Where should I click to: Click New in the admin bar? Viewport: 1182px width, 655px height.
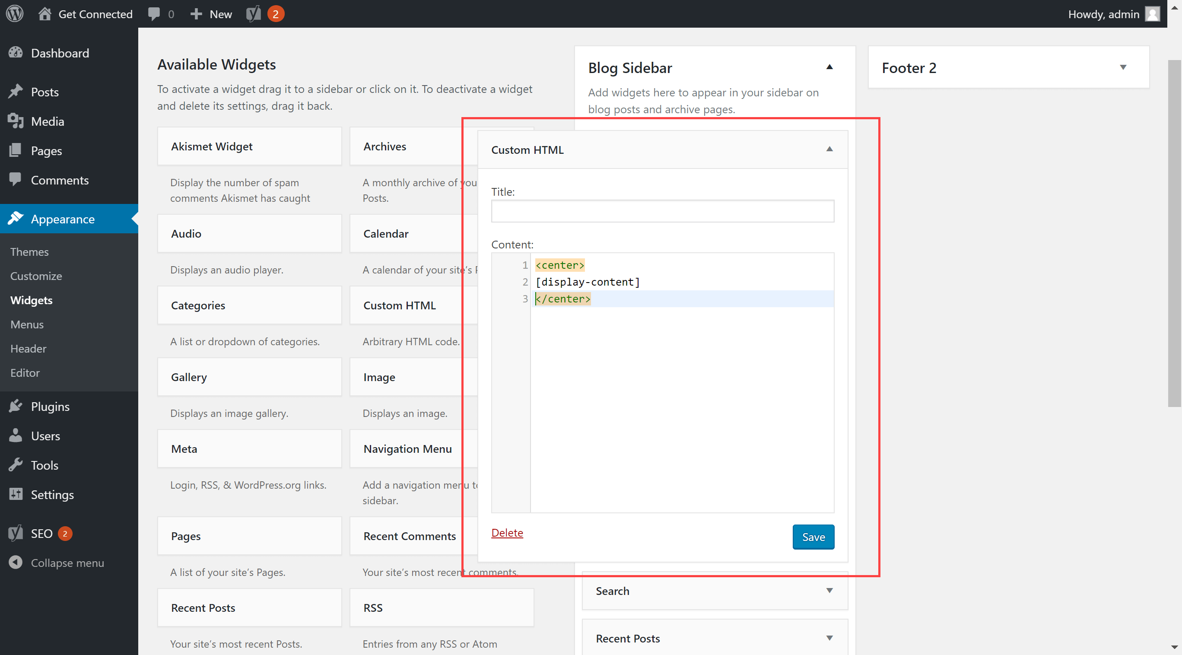point(221,14)
